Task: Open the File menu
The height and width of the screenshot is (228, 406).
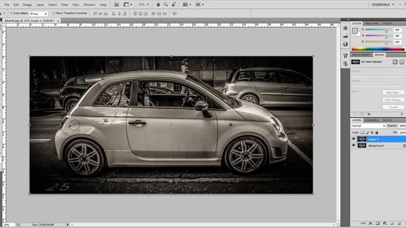Action: pyautogui.click(x=7, y=4)
